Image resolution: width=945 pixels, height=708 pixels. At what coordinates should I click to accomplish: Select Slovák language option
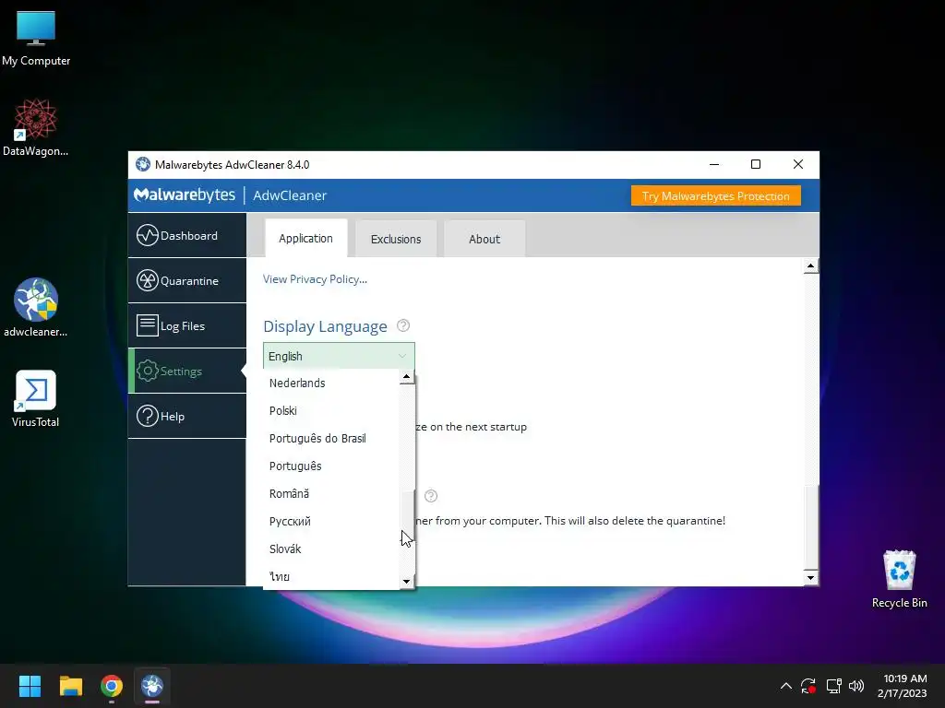[331, 549]
